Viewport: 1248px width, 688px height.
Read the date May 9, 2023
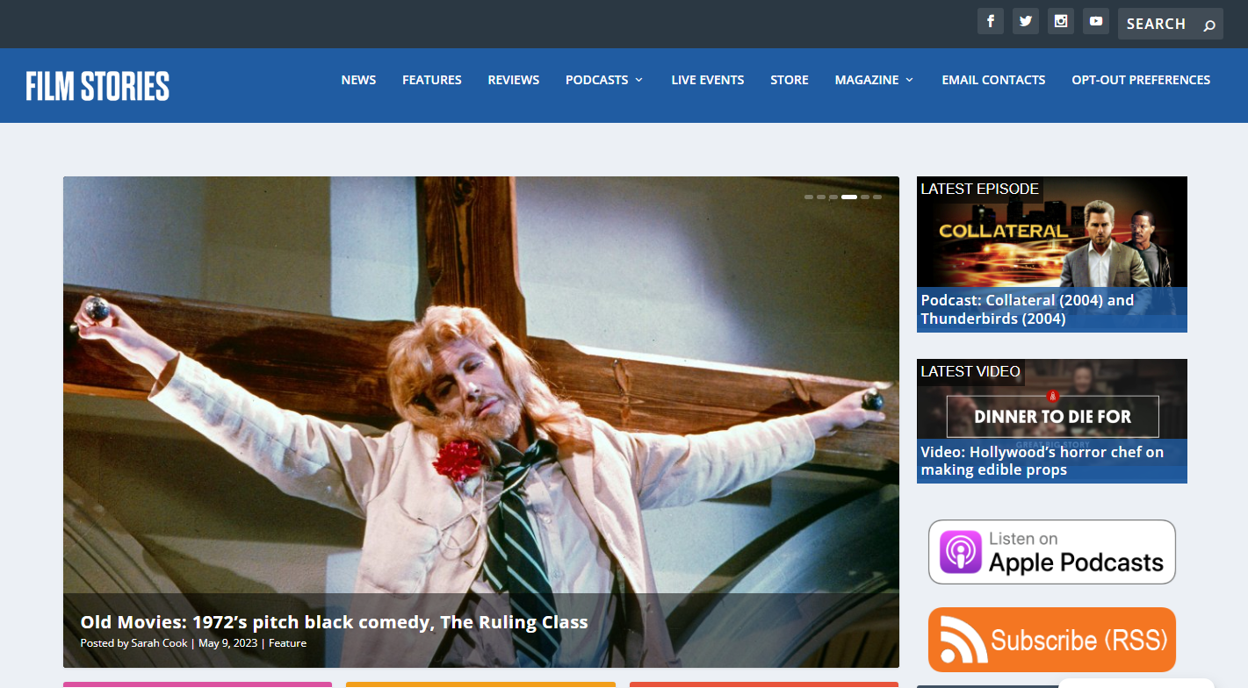[227, 643]
